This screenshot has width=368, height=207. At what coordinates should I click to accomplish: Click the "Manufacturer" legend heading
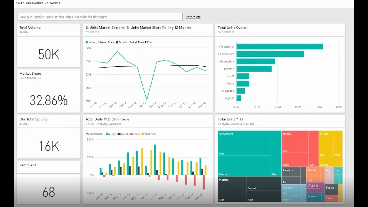click(94, 134)
